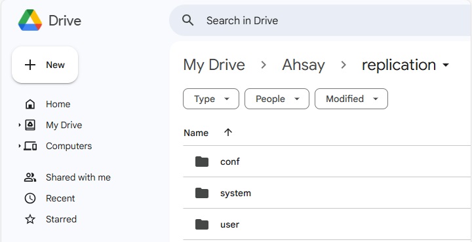
Task: Click the conf folder icon
Action: tap(202, 162)
